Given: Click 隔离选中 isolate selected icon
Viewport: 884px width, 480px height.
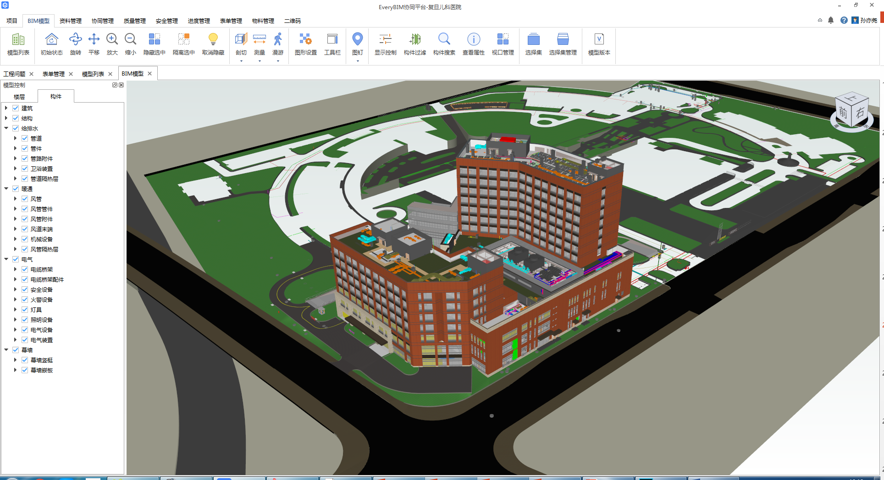Looking at the screenshot, I should tap(184, 44).
